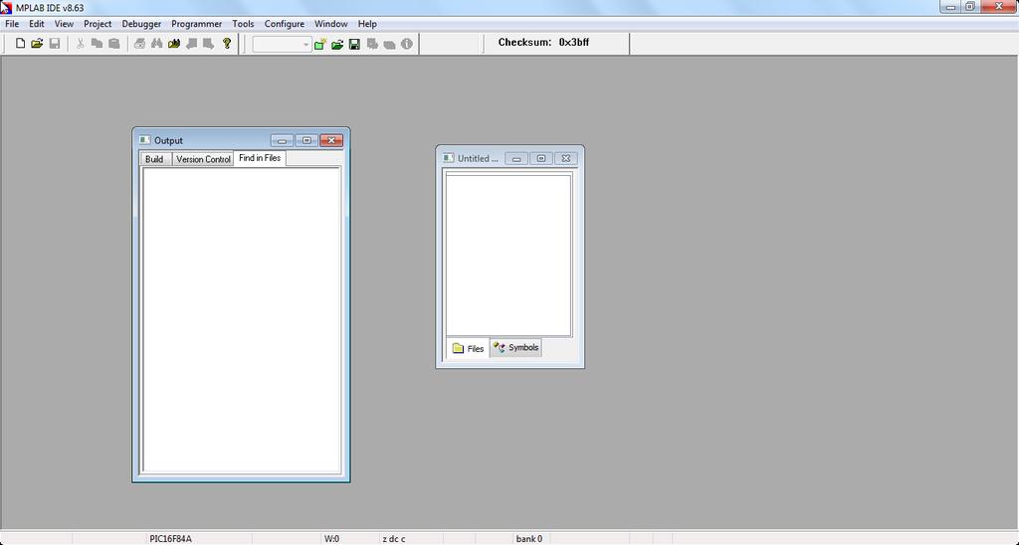
Task: Click the Untitled window system icon
Action: pyautogui.click(x=448, y=158)
